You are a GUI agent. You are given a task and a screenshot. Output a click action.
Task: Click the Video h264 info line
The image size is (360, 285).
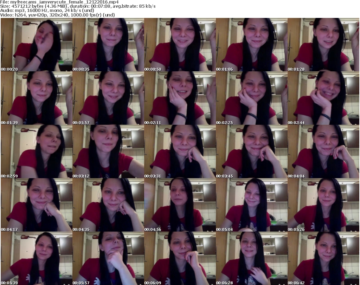57,15
